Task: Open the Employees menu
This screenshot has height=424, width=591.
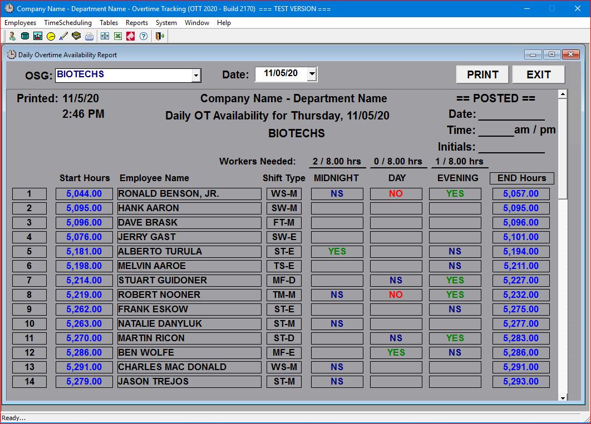Action: 21,23
